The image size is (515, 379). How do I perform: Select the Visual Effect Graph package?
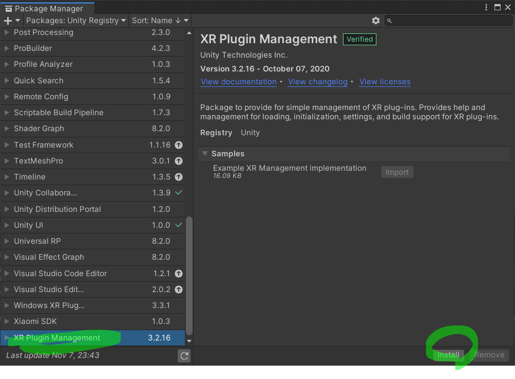(x=92, y=257)
